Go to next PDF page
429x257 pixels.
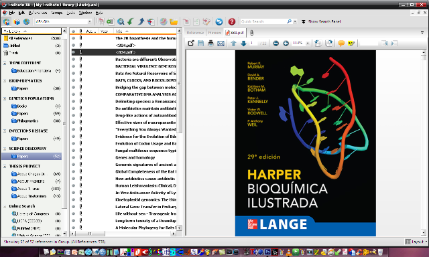(243, 43)
